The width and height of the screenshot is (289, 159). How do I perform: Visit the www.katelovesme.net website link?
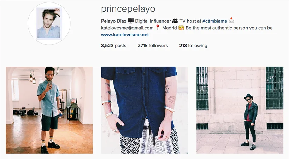(x=125, y=35)
